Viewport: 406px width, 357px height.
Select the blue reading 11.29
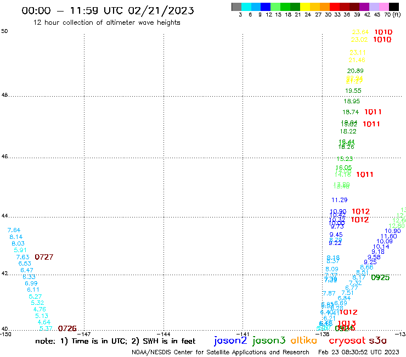pos(340,200)
